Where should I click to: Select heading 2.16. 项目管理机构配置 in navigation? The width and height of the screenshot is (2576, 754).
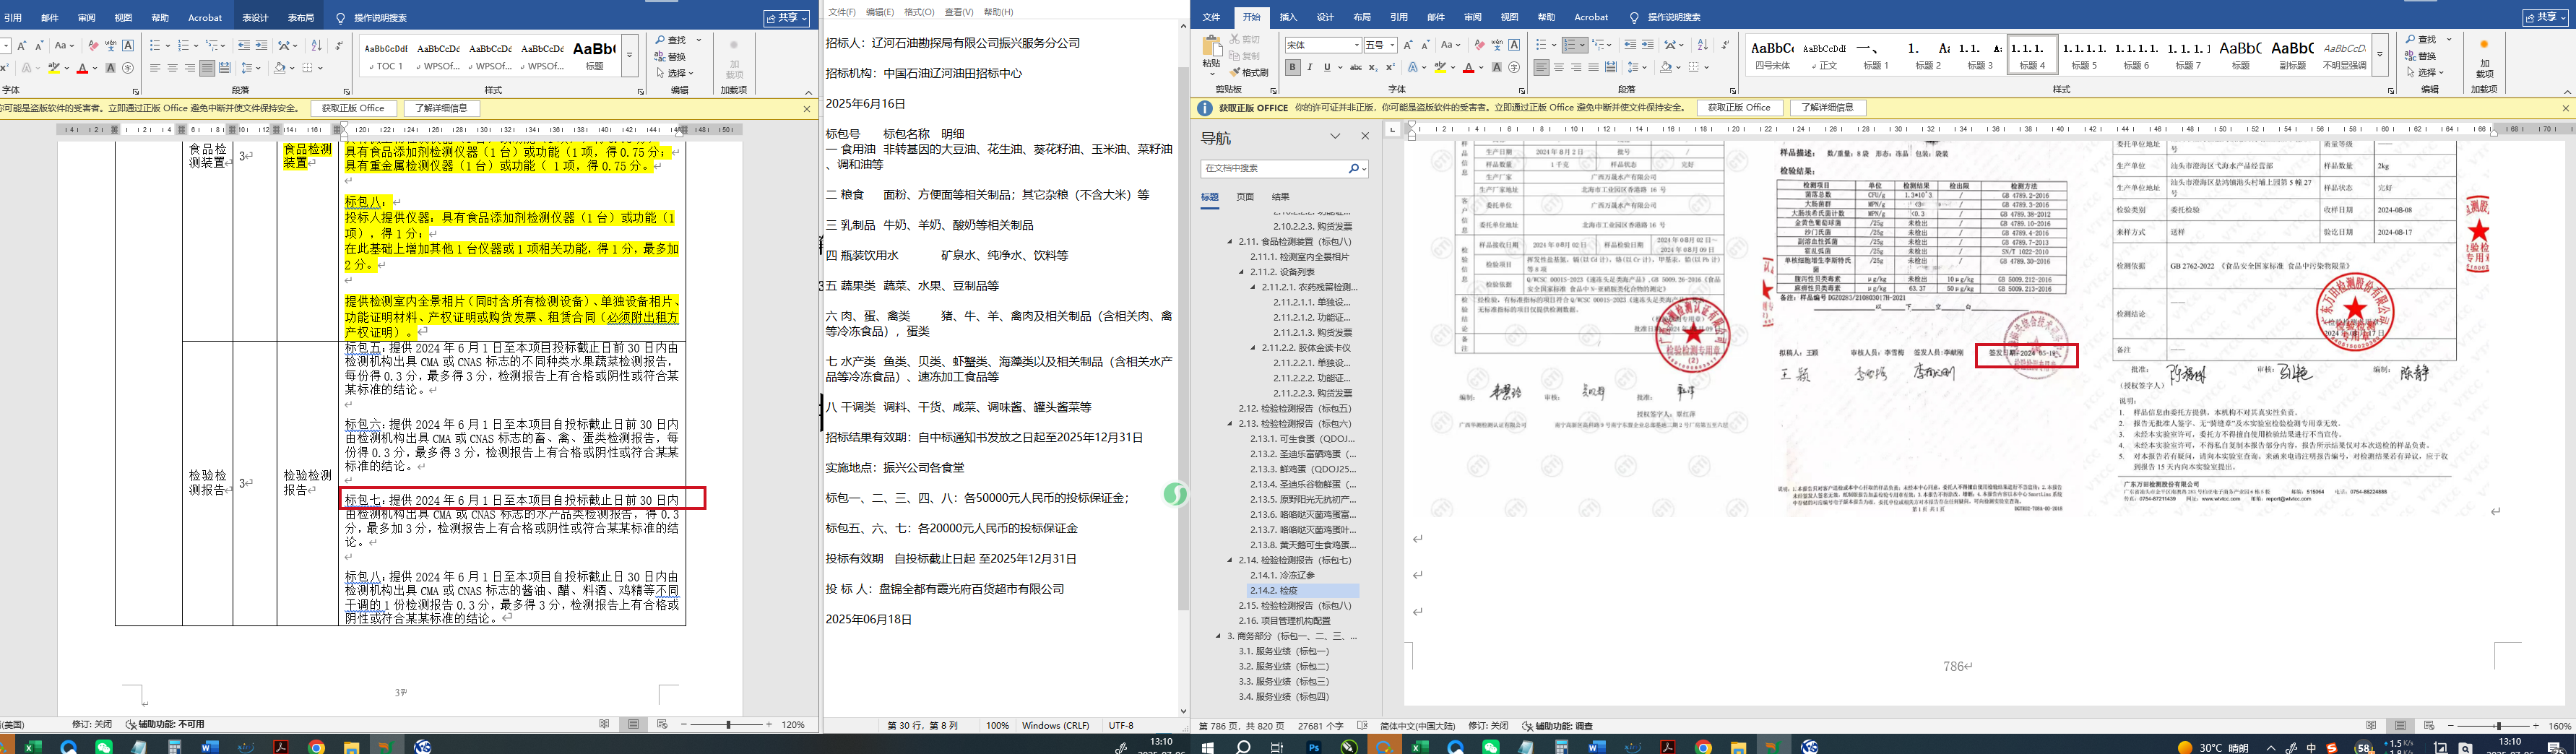pyautogui.click(x=1284, y=621)
